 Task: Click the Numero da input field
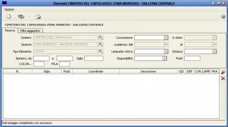tap(41, 58)
